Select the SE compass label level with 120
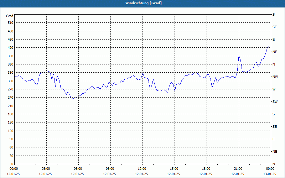285x178 pixels. (275, 127)
